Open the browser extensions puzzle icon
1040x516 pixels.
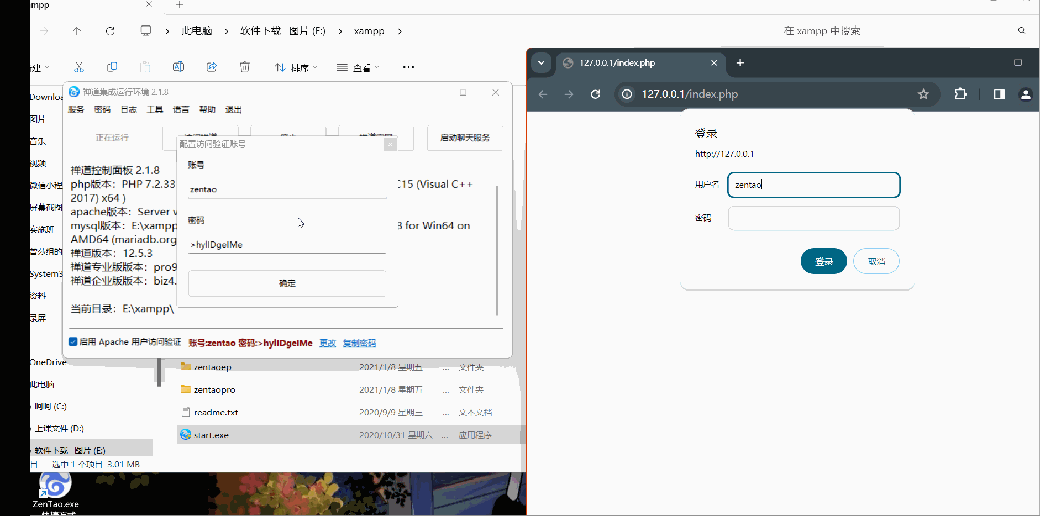pos(960,94)
